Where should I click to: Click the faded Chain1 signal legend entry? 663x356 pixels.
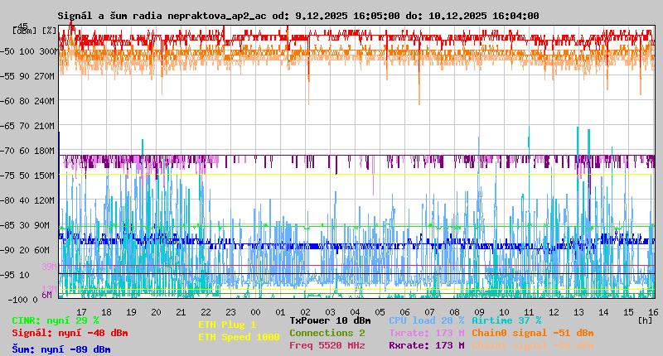pyautogui.click(x=532, y=345)
